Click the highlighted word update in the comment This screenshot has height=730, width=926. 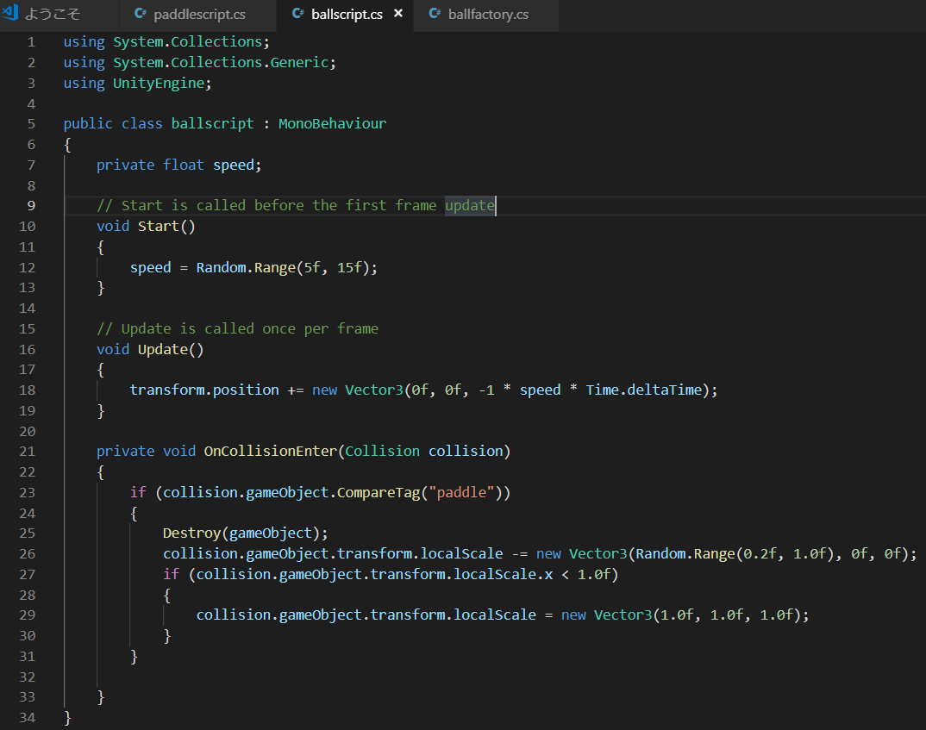click(470, 205)
